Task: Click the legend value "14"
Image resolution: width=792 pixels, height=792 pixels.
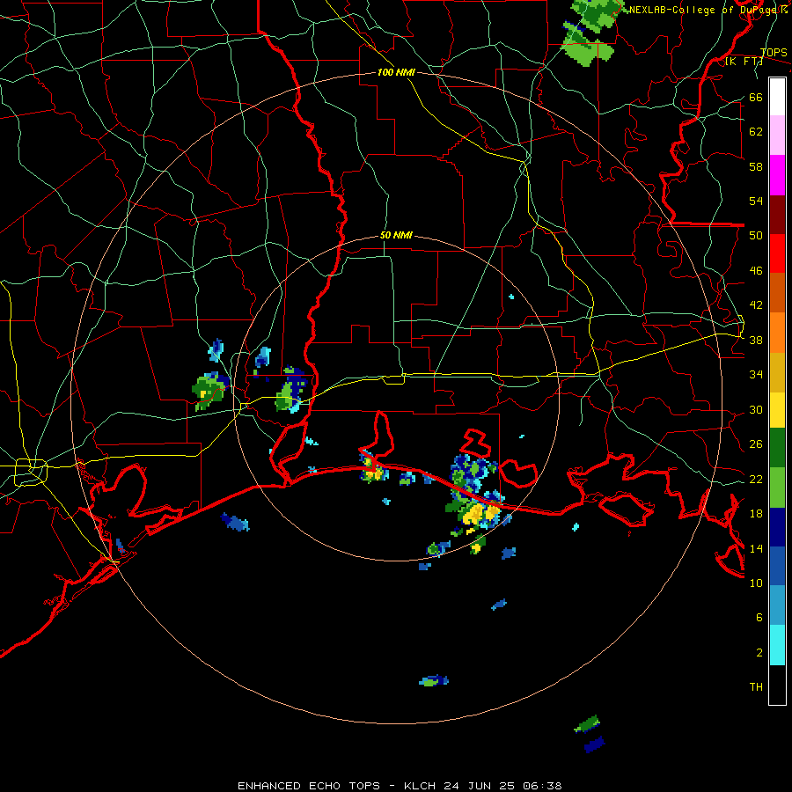Action: coord(756,548)
